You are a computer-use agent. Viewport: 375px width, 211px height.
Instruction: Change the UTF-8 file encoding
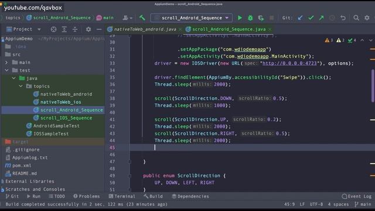click(x=316, y=205)
